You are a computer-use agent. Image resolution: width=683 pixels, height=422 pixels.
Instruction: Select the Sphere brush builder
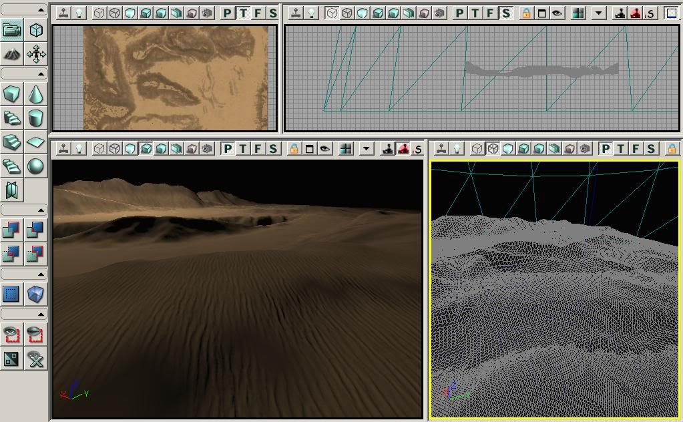click(35, 166)
